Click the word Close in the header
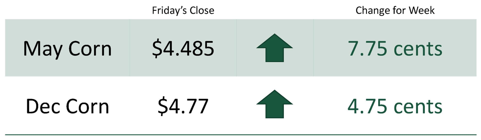 tap(202, 10)
